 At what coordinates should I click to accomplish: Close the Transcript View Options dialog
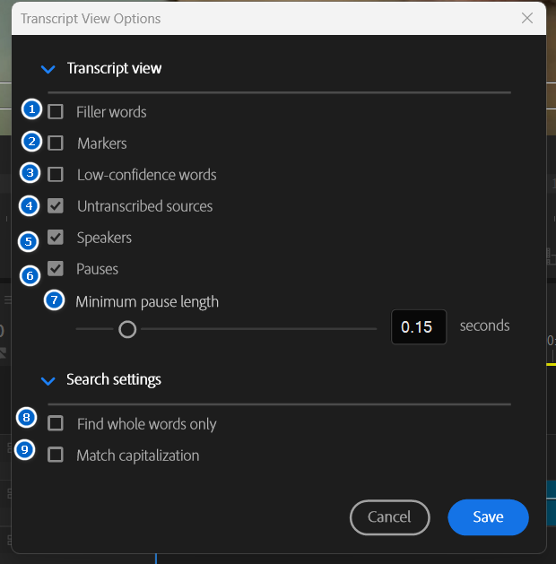pyautogui.click(x=527, y=18)
